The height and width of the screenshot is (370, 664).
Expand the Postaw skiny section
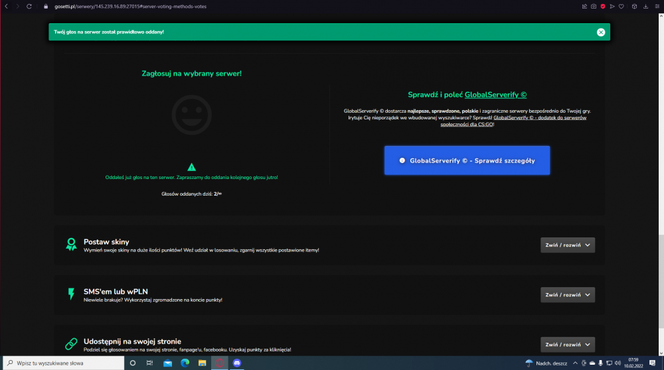pos(568,245)
